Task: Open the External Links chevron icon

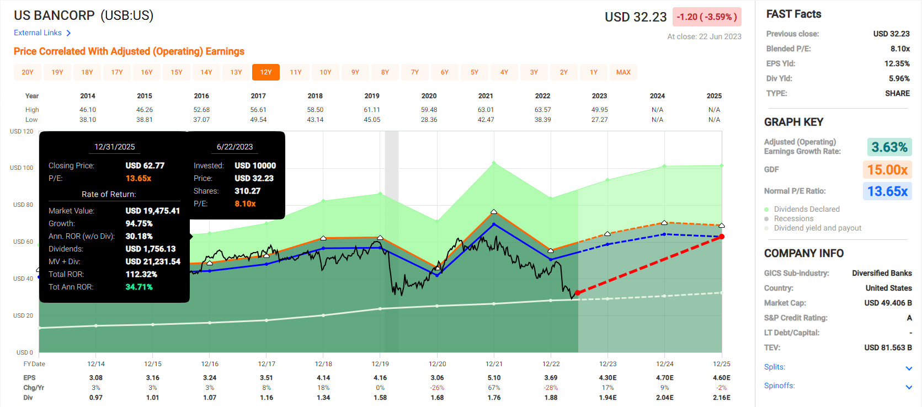Action: pos(68,33)
